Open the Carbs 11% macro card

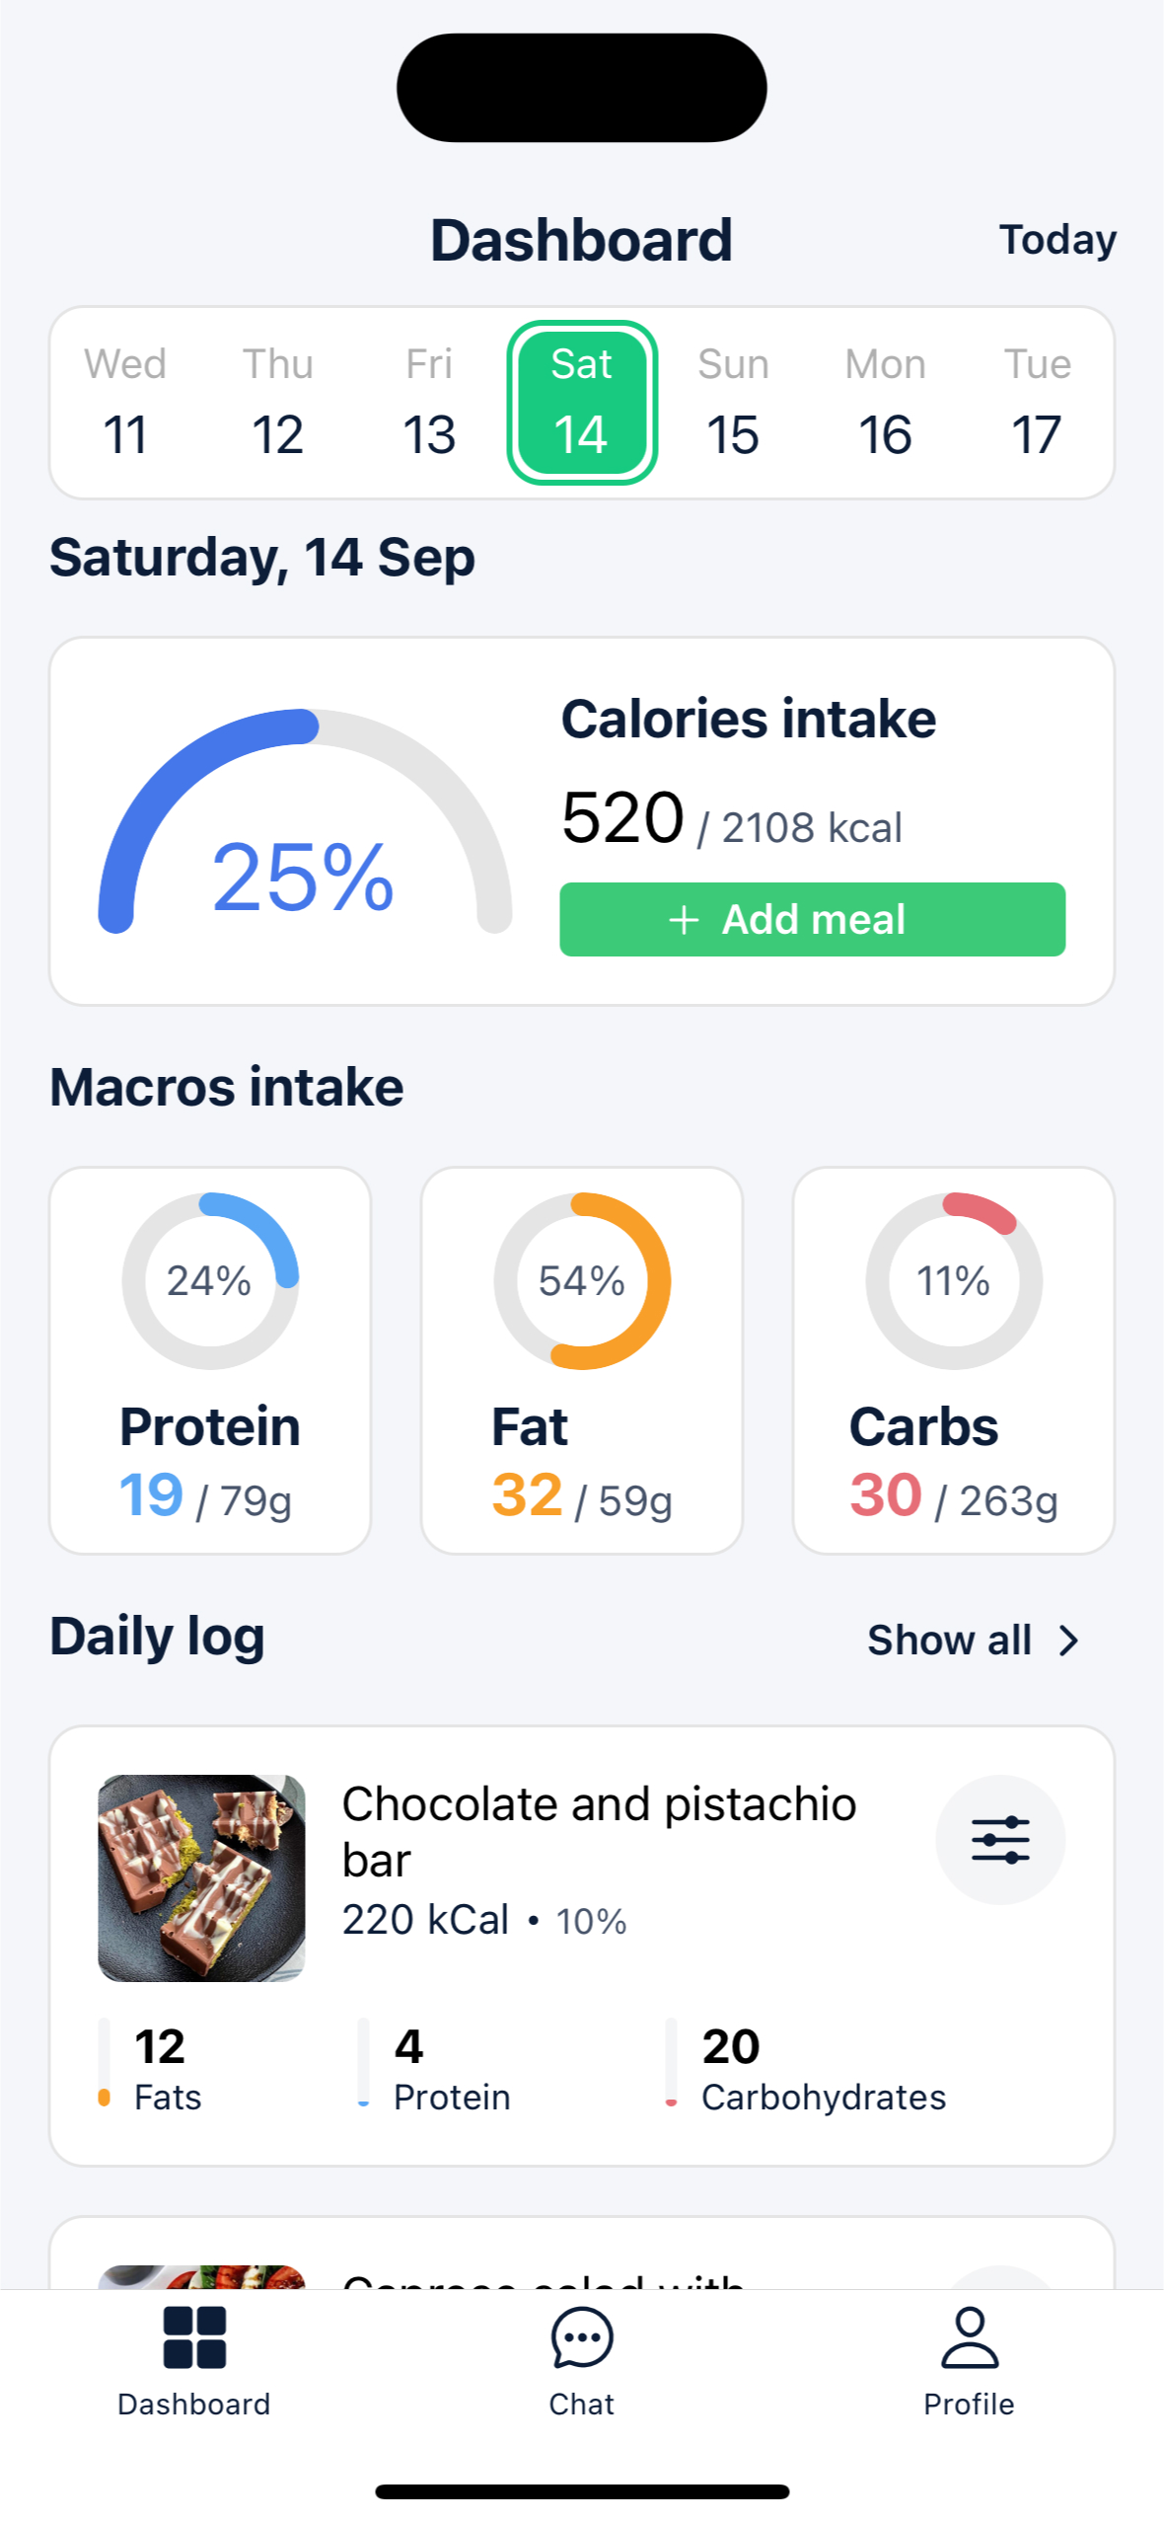tap(953, 1360)
